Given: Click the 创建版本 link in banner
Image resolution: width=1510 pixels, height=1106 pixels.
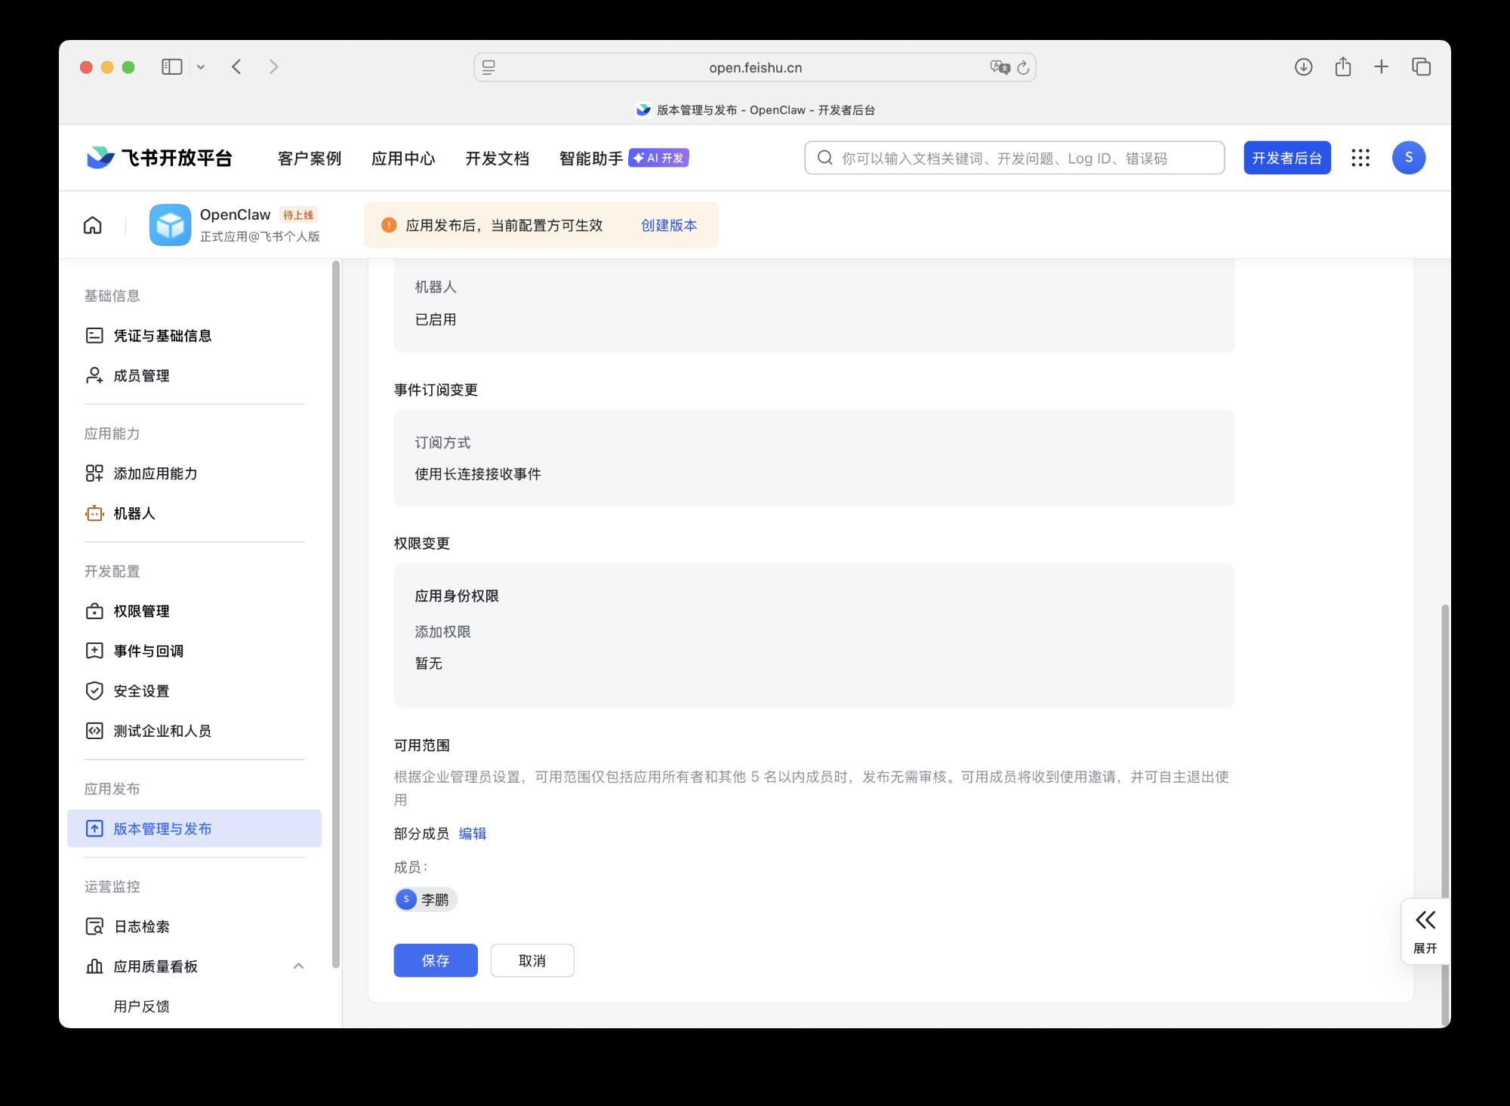Looking at the screenshot, I should point(669,225).
